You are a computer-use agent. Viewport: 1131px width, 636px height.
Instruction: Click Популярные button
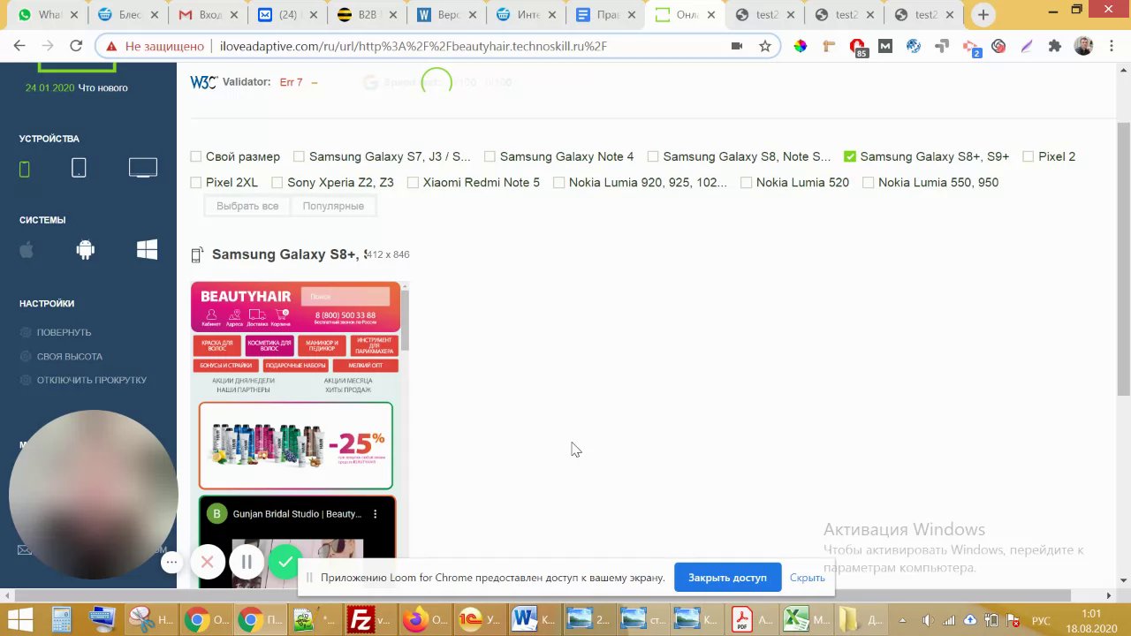tap(333, 206)
